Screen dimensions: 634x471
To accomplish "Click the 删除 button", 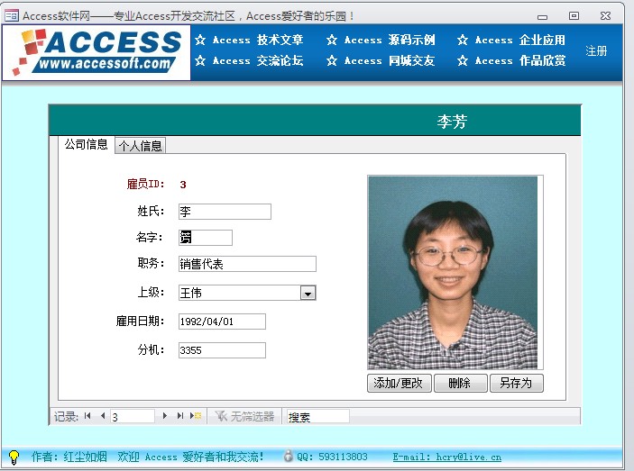I will (x=460, y=383).
